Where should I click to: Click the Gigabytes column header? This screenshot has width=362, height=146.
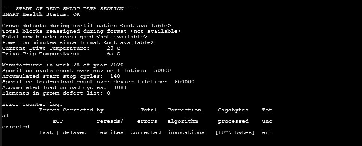[x=233, y=110]
